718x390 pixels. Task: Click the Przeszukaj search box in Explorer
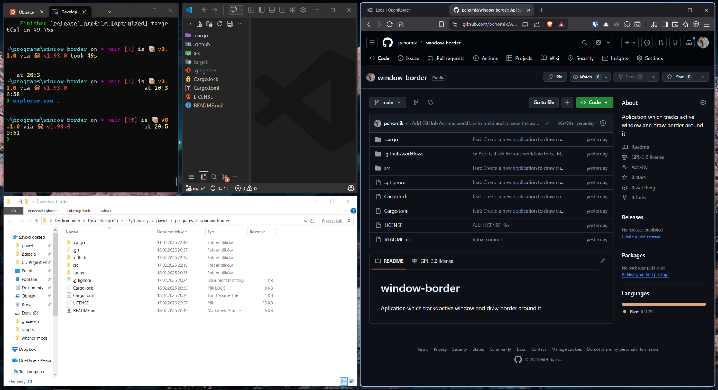(336, 221)
